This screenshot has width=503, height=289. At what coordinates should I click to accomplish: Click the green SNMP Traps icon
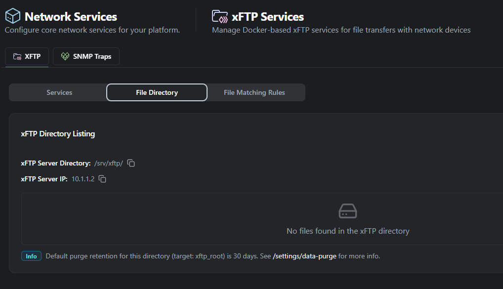(65, 56)
